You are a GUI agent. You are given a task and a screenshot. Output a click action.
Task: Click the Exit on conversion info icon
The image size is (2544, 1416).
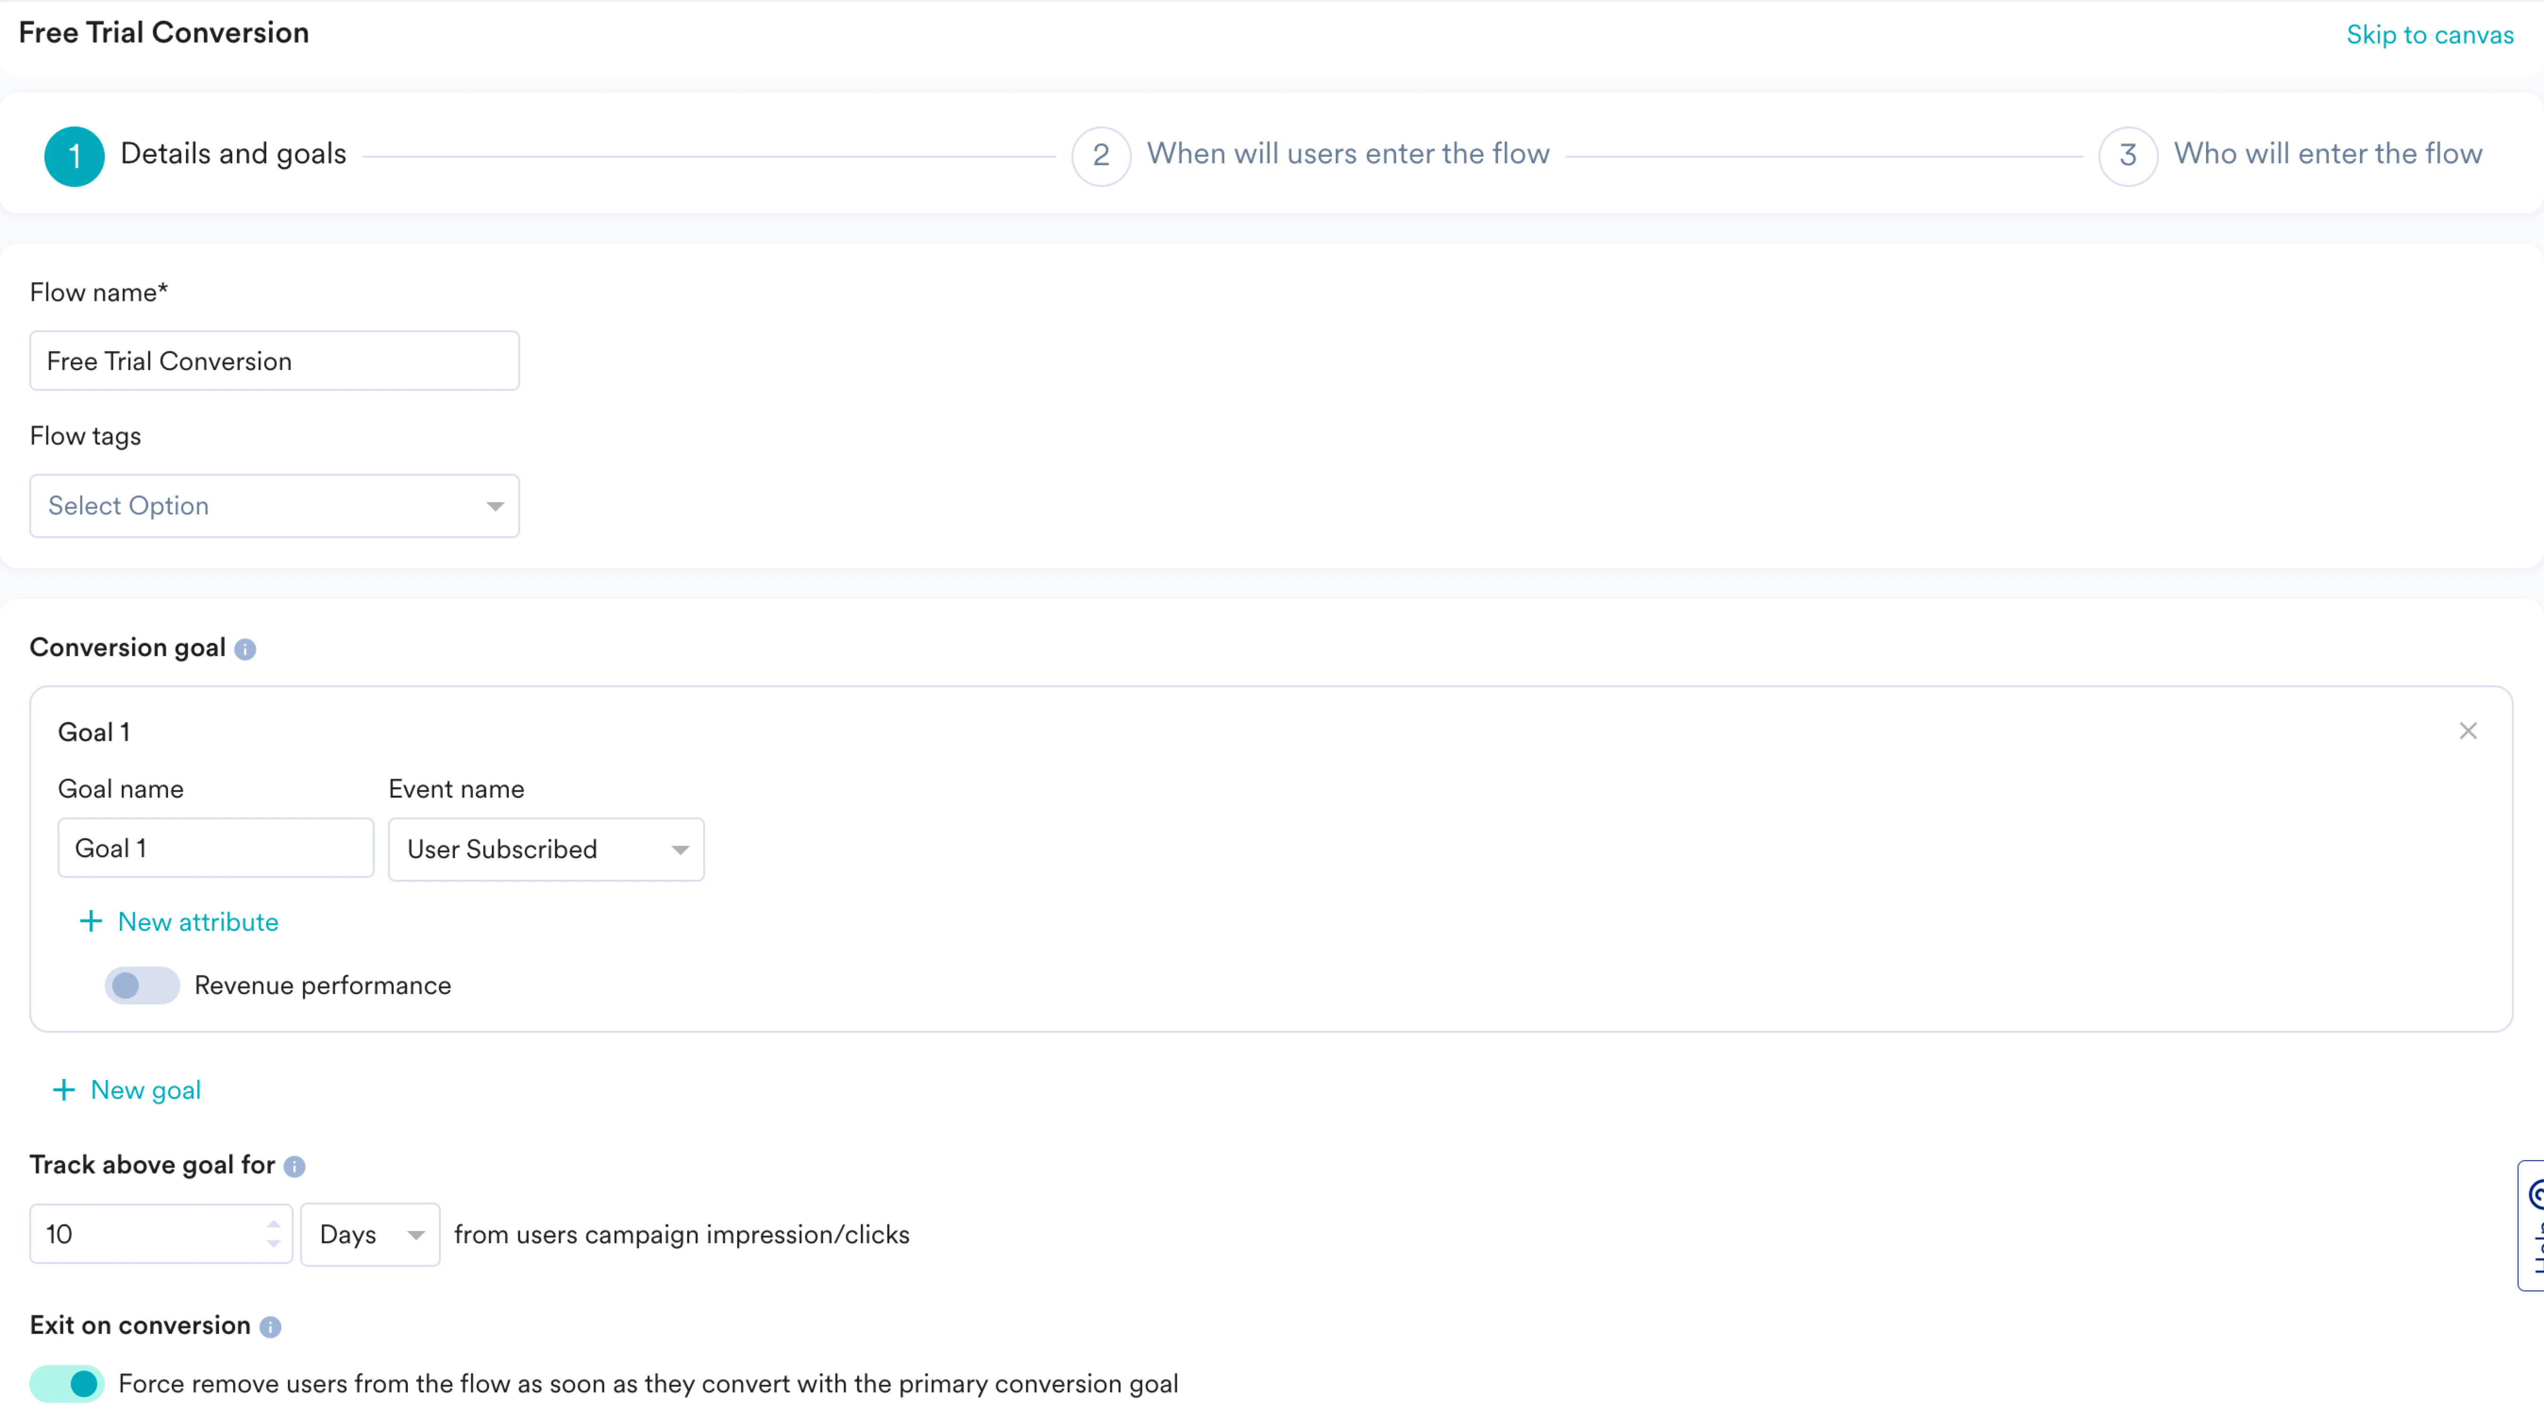(270, 1326)
